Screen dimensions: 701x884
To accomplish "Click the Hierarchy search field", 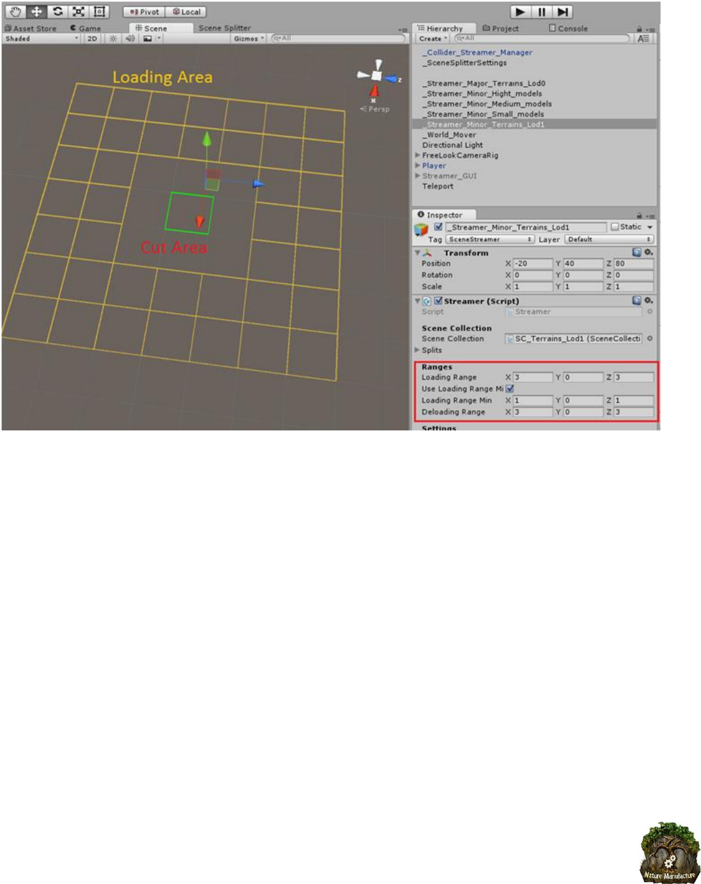I will click(x=542, y=38).
